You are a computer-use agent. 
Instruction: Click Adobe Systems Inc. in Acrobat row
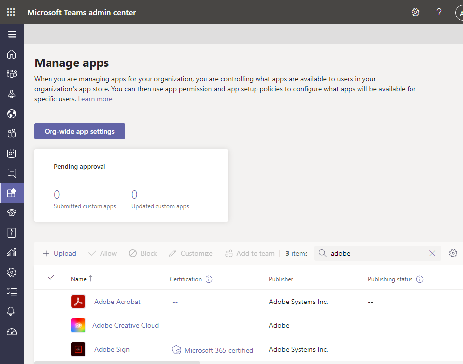pyautogui.click(x=299, y=302)
